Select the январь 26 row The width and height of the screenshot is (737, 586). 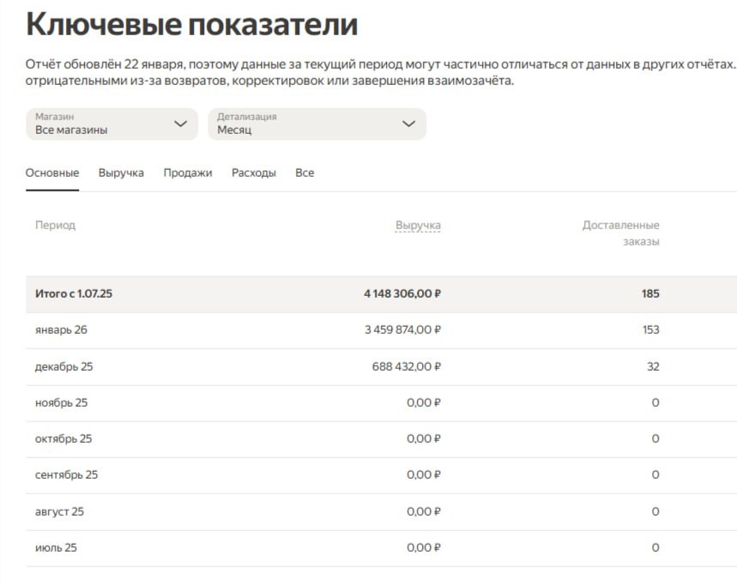[381, 329]
